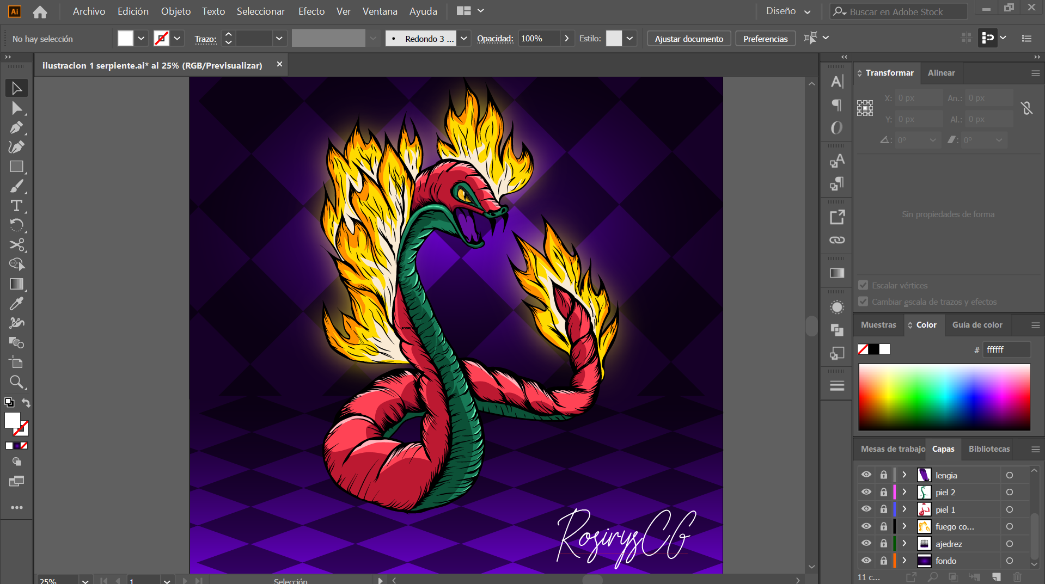
Task: Click the black swatch in Color panel
Action: [x=873, y=349]
